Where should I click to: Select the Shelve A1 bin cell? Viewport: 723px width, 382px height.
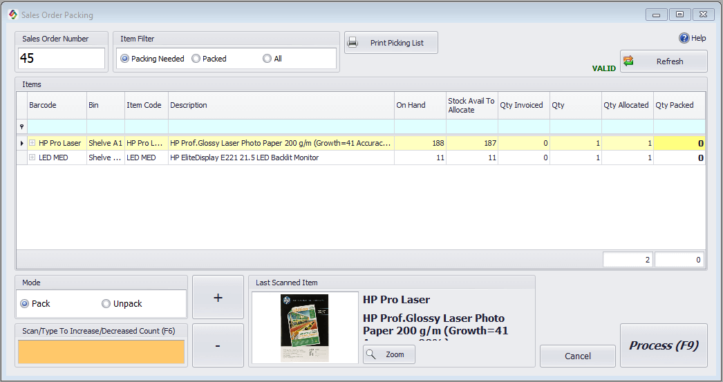106,143
